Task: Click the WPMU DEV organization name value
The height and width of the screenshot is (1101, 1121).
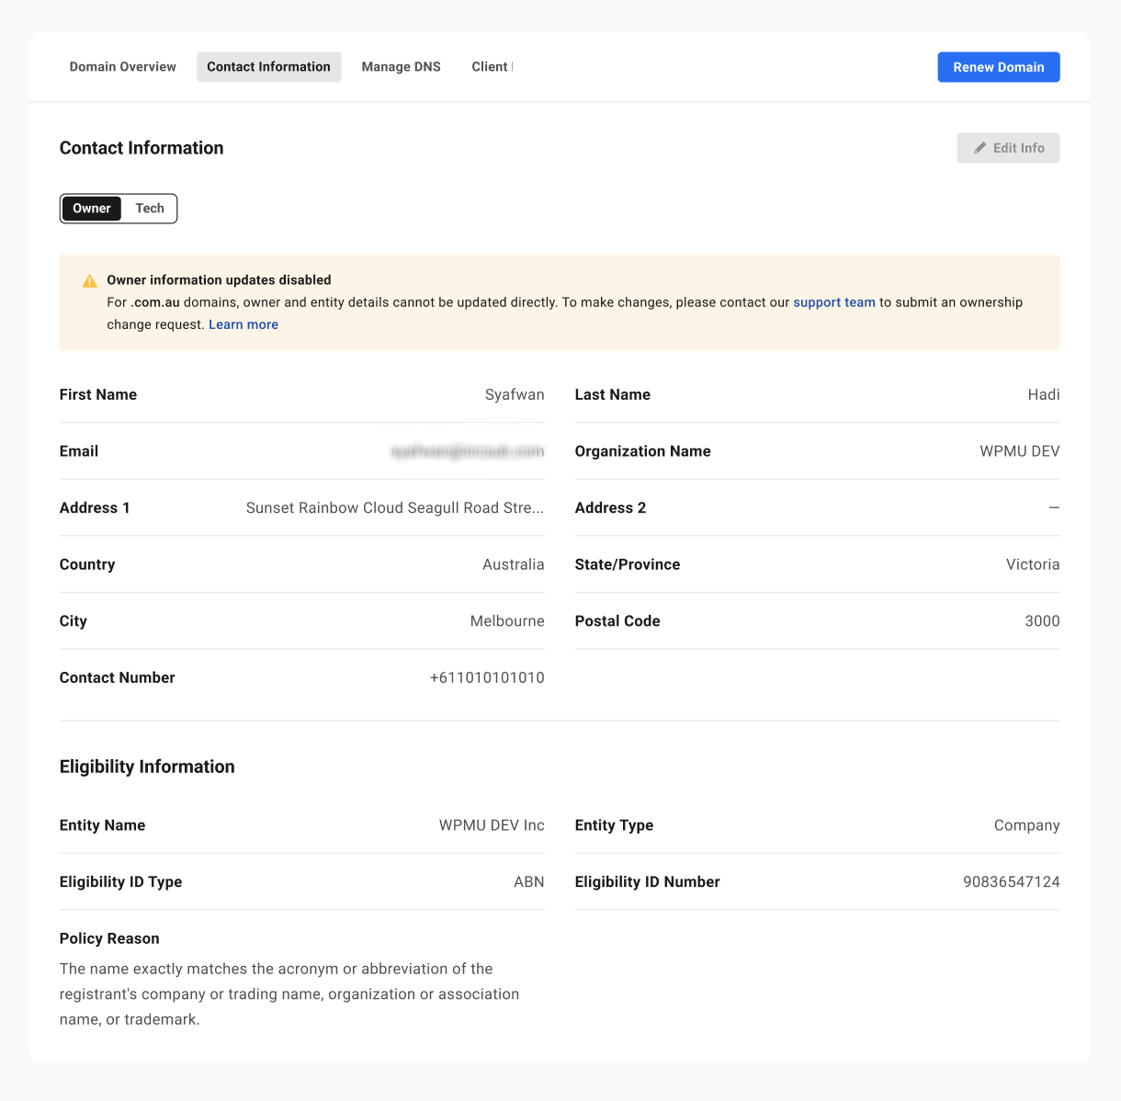Action: click(x=1019, y=451)
